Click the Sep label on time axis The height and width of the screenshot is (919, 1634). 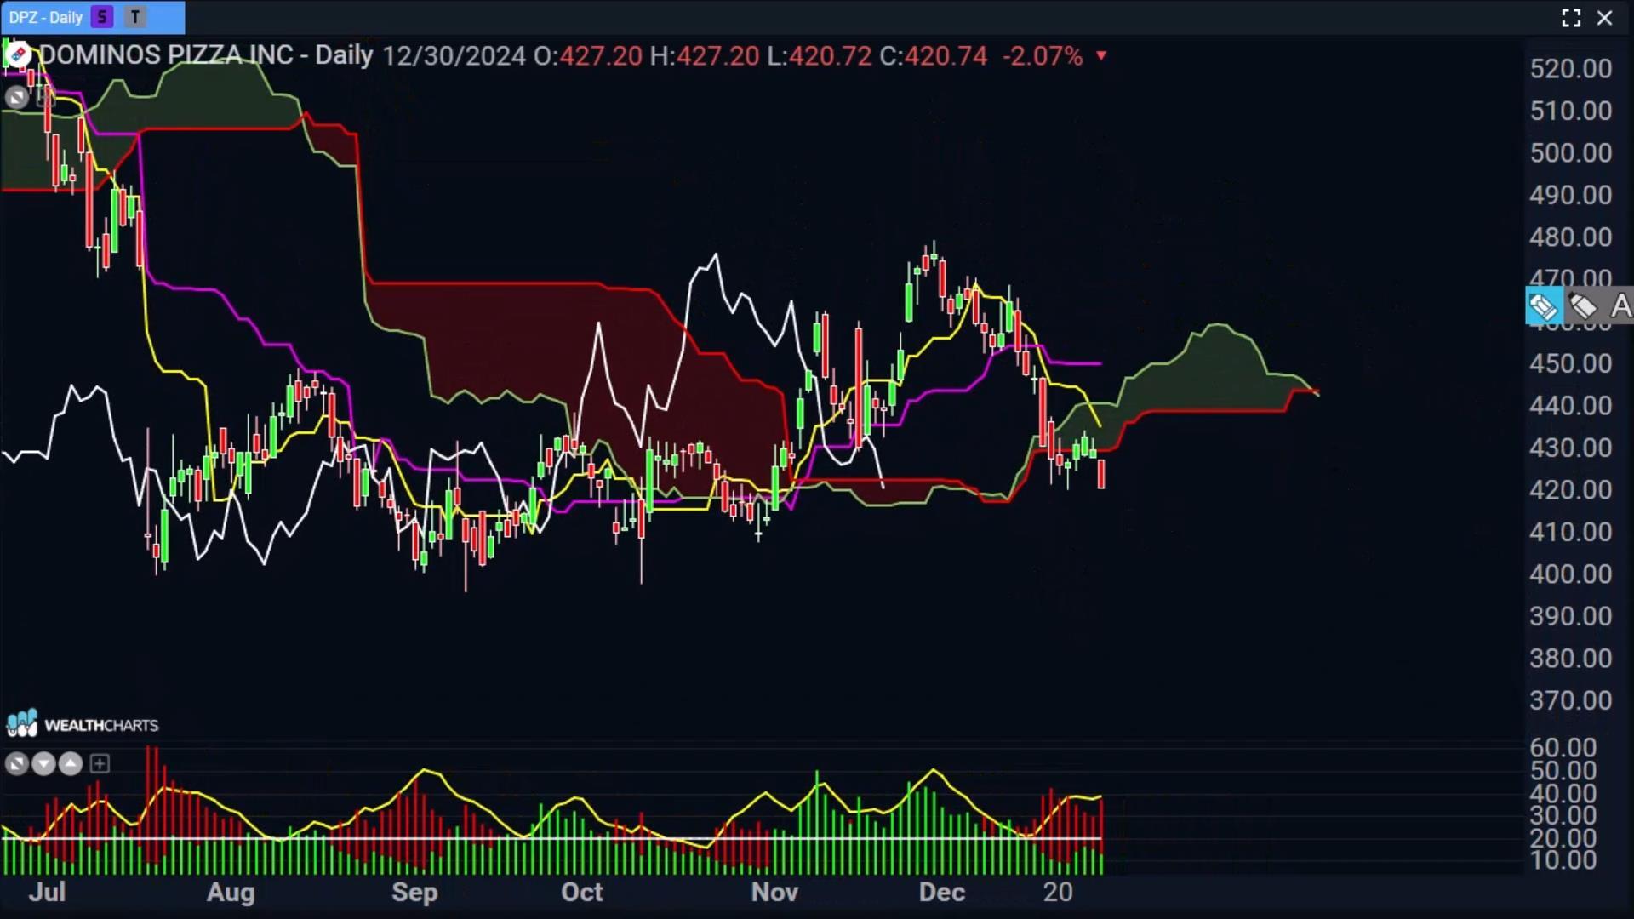(414, 892)
